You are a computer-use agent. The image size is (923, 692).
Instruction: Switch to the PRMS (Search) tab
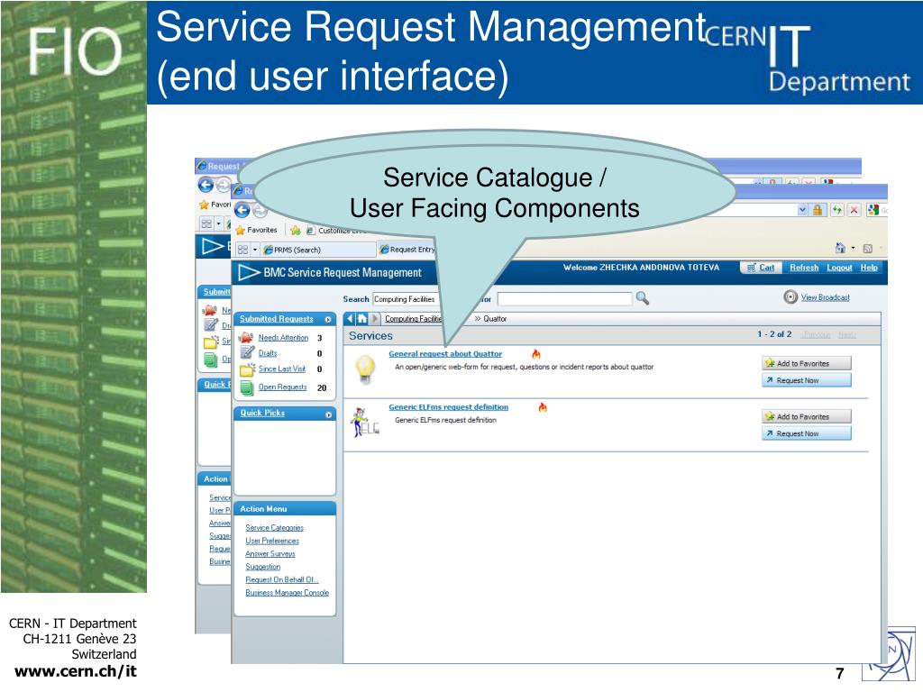pyautogui.click(x=318, y=250)
